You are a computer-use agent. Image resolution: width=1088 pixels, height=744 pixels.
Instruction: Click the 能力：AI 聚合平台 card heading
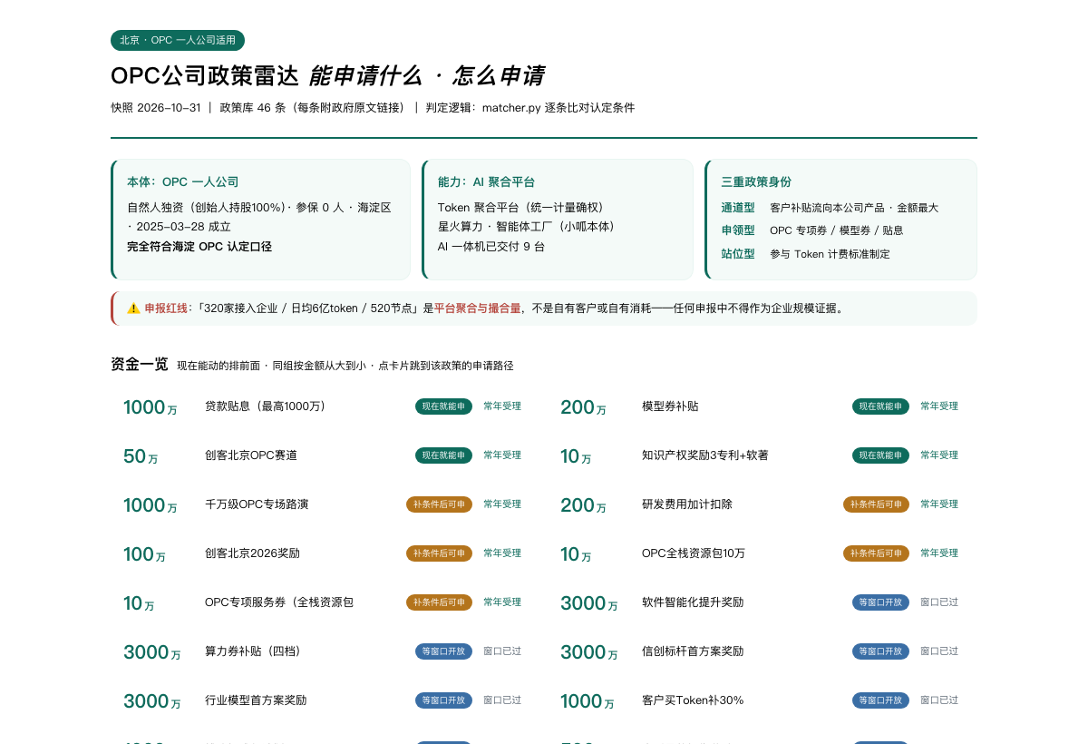(x=486, y=181)
